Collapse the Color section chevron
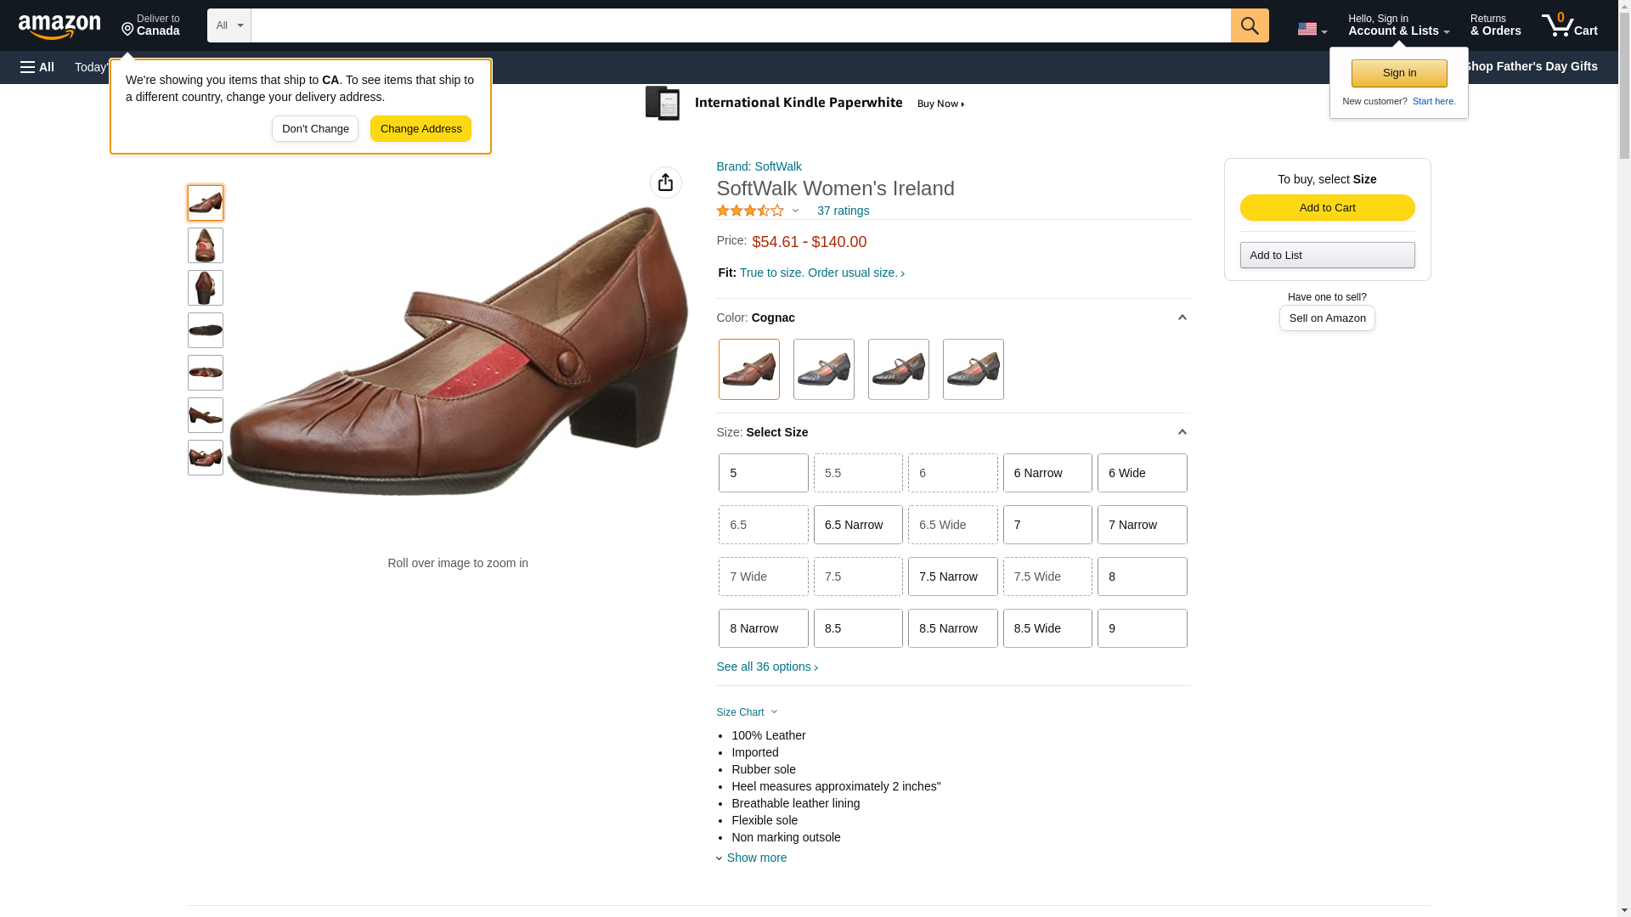The height and width of the screenshot is (917, 1631). (x=1181, y=318)
